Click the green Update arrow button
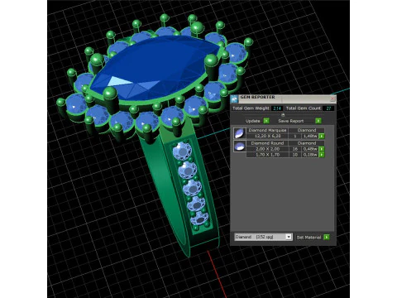Viewport: 397px width, 298px height. [x=266, y=121]
